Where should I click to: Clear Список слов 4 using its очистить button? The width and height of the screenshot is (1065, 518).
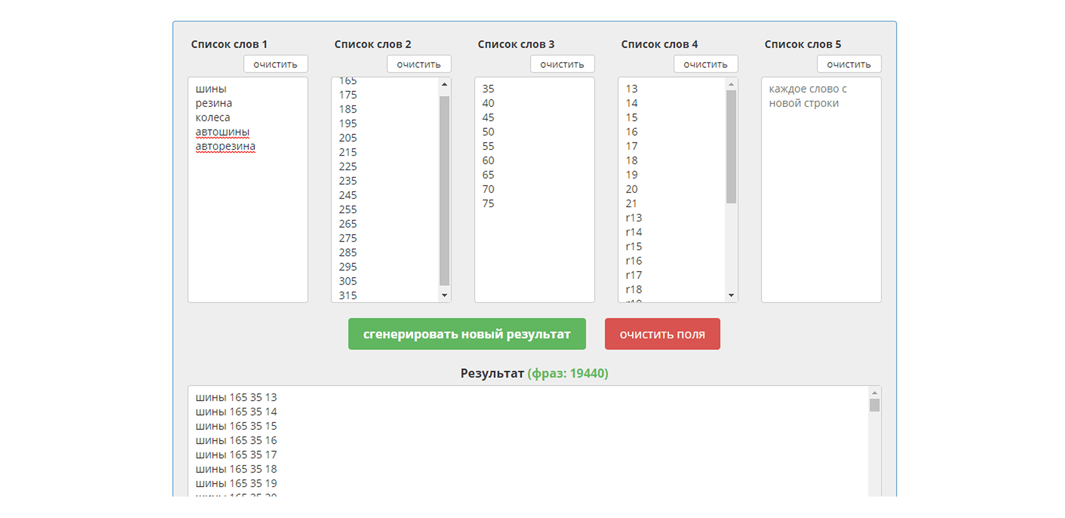(x=705, y=64)
